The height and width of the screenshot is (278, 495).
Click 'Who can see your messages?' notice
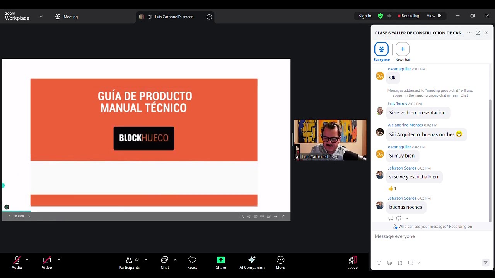432,227
